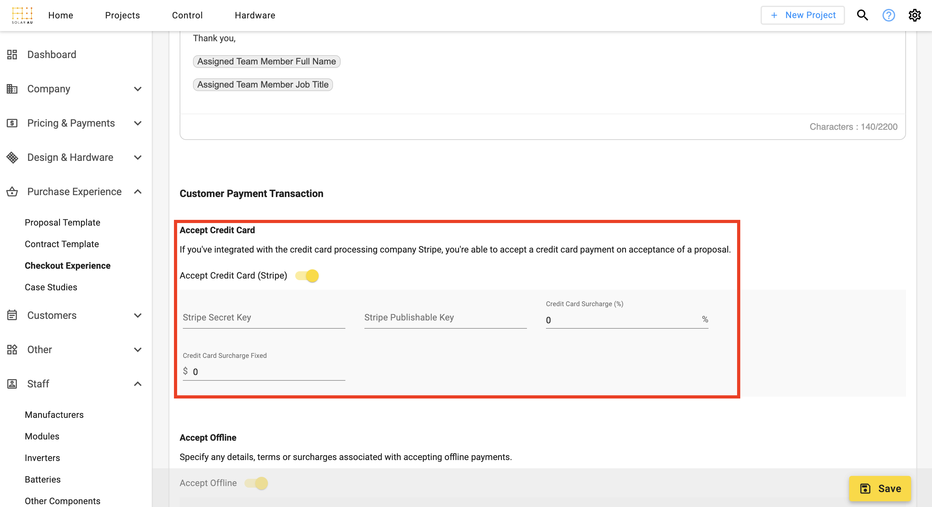
Task: Open Manufacturers under Staff
Action: point(54,415)
